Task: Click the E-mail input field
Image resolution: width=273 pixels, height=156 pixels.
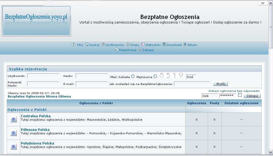Action: [x=92, y=84]
